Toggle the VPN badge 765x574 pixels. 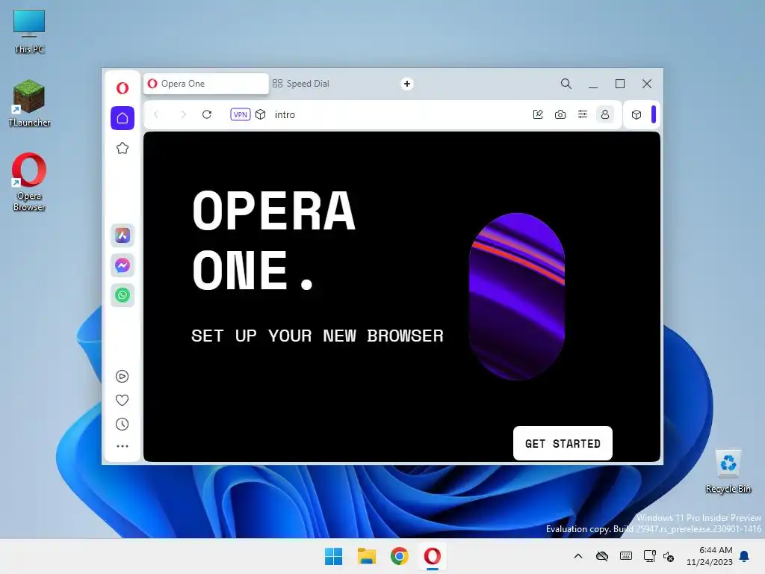[241, 114]
